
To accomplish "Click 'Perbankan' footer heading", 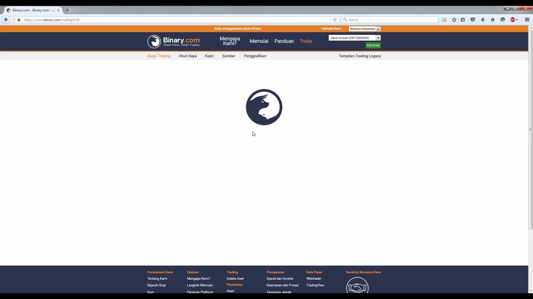I will tap(234, 285).
